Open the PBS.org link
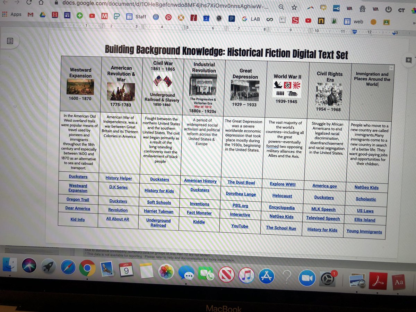Screen dimensions: 416x312 click(240, 206)
